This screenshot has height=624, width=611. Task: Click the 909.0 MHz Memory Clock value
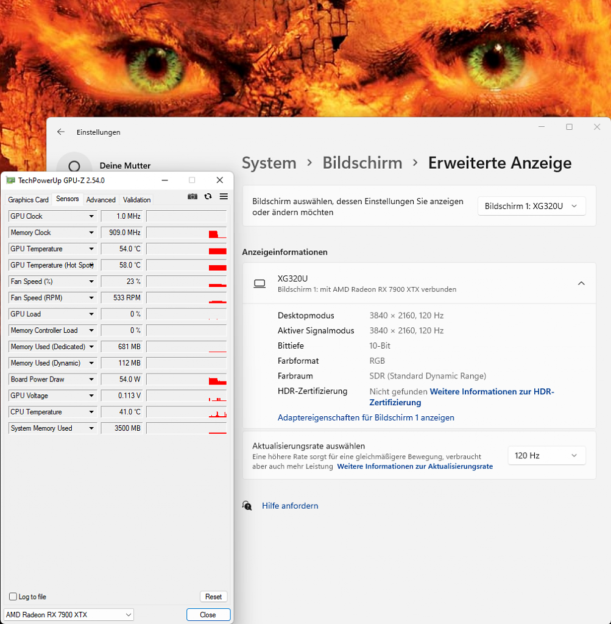(122, 232)
